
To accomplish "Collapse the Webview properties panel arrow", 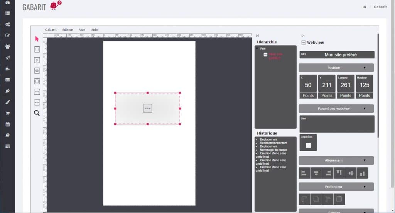I will click(303, 36).
